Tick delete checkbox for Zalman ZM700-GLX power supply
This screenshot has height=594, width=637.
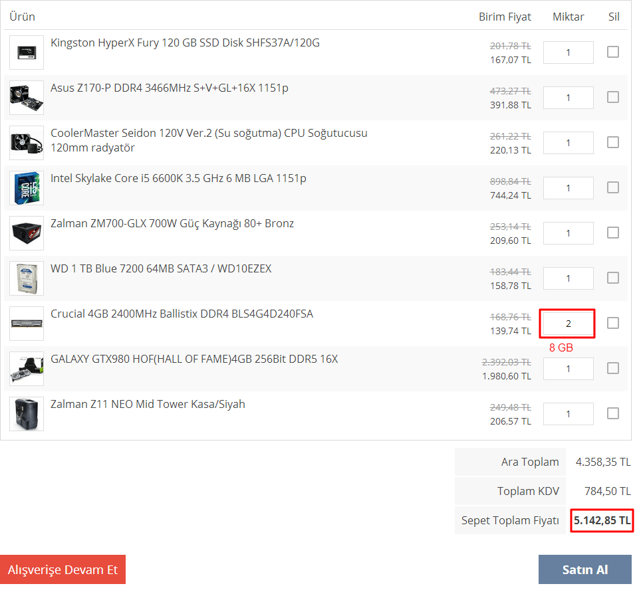coord(612,233)
